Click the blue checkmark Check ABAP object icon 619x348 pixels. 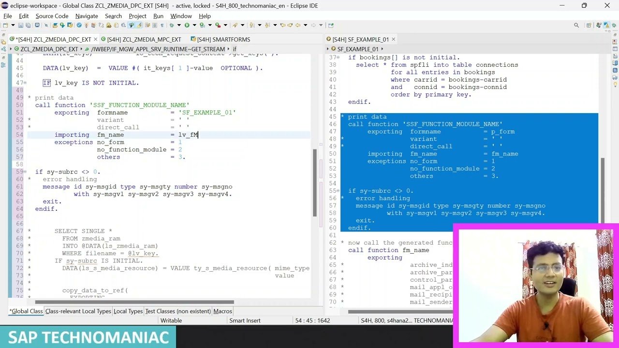click(x=79, y=25)
